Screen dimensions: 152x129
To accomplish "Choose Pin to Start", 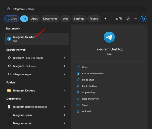I will 88,80.
